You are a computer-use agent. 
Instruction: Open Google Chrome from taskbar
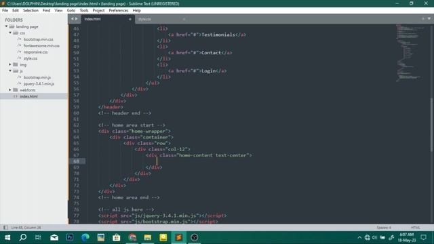(x=132, y=237)
